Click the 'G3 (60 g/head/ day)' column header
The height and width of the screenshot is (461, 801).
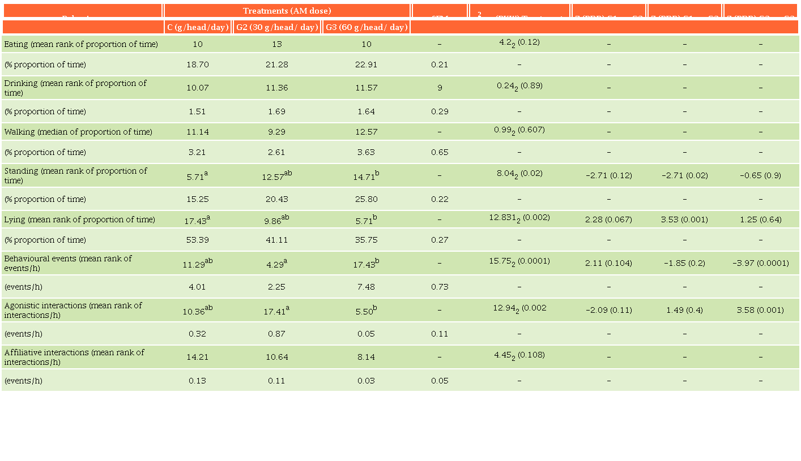(367, 27)
